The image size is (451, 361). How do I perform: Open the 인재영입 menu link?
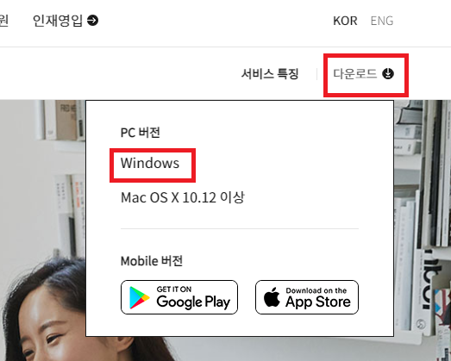pos(66,21)
